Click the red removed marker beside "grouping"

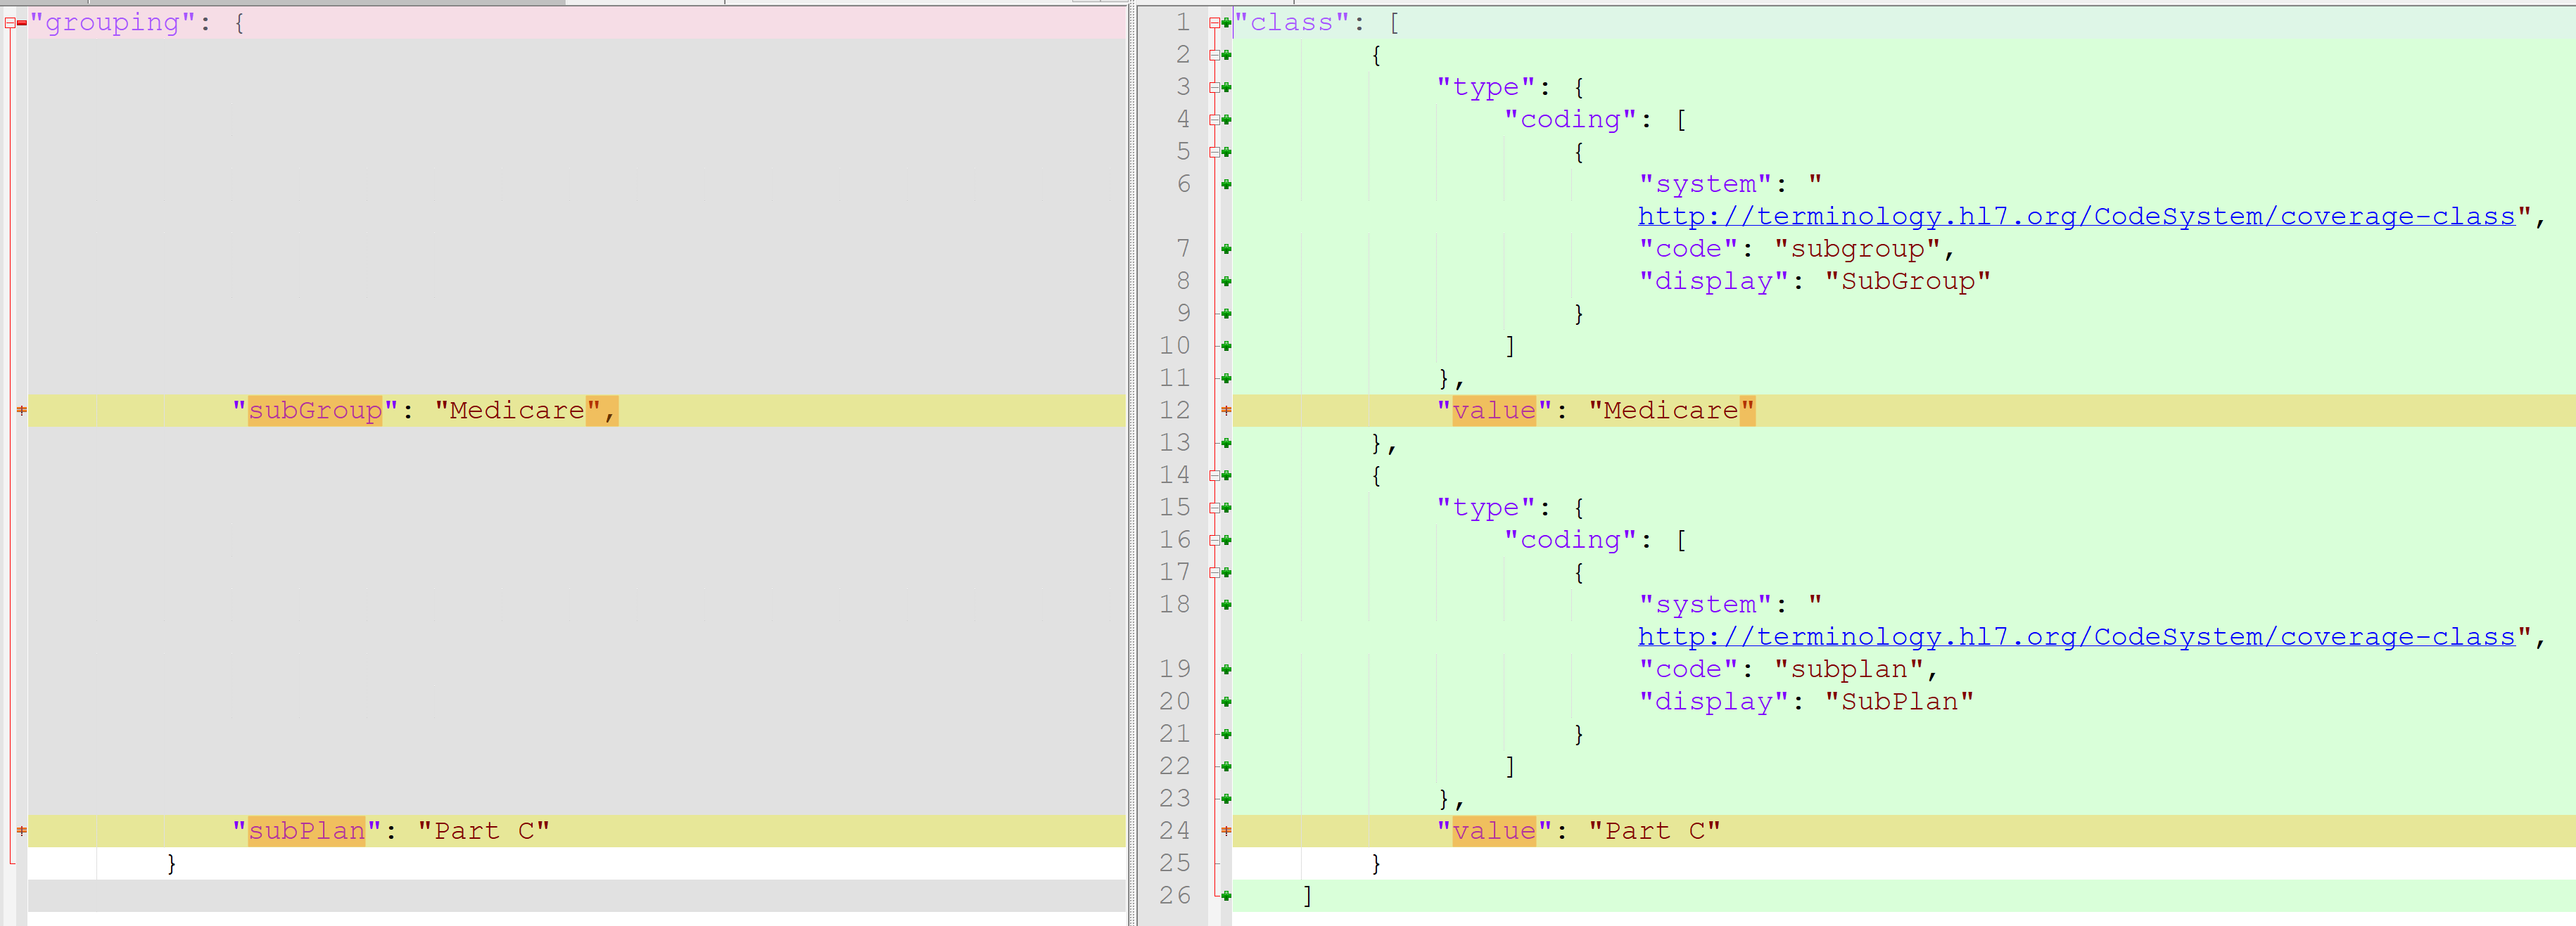(x=22, y=22)
